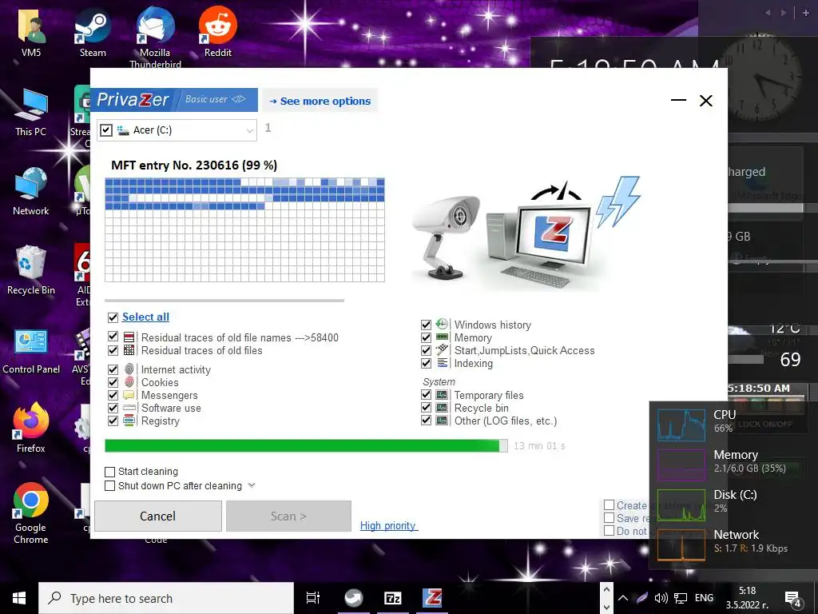818x614 pixels.
Task: Expand the shutdown options arrow
Action: tap(252, 485)
